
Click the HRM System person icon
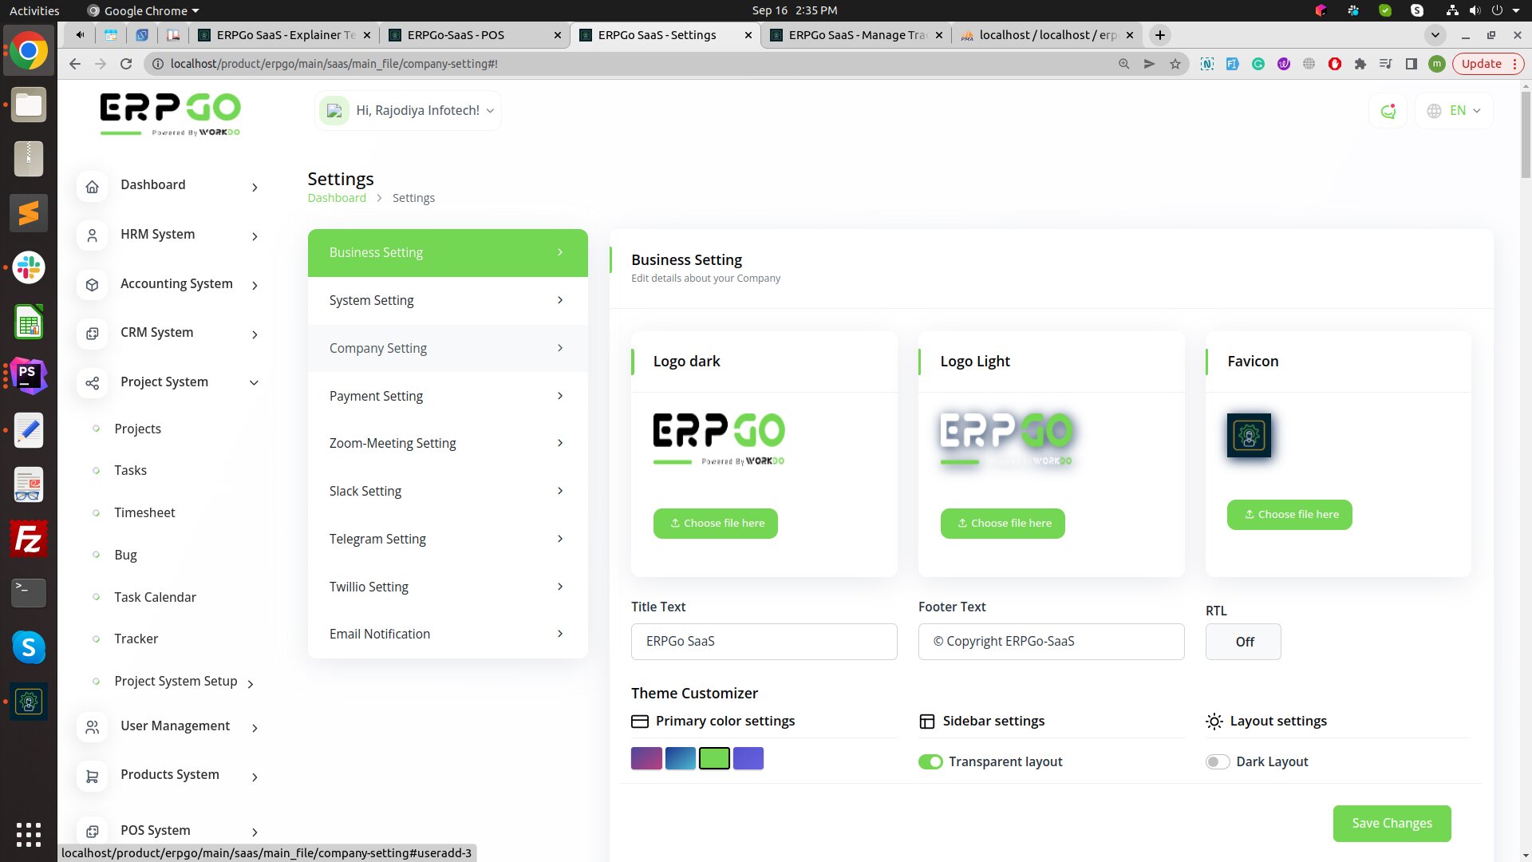(x=93, y=235)
